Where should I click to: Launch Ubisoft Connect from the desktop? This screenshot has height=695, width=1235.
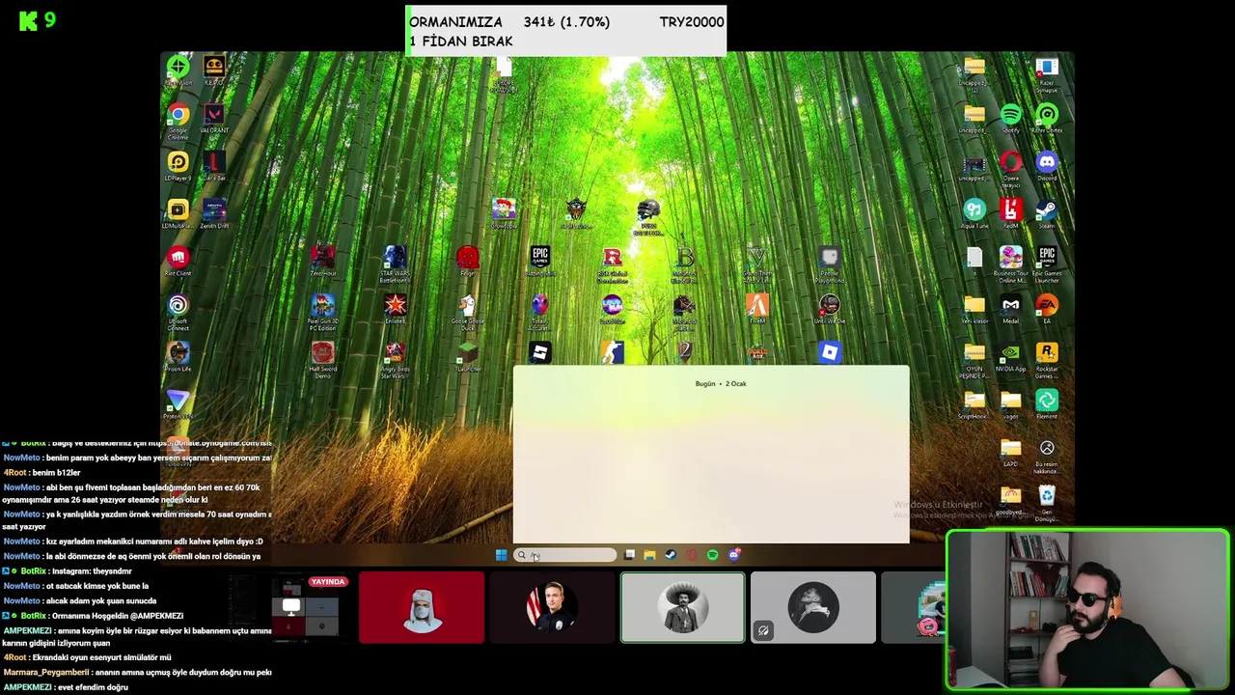coord(178,307)
